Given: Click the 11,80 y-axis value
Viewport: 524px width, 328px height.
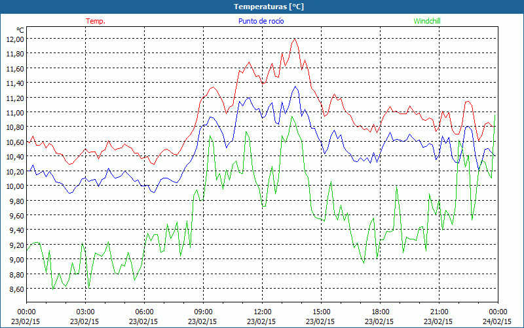Looking at the screenshot, I should click(15, 54).
